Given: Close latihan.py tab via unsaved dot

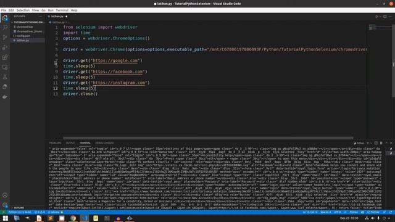Looking at the screenshot, I should 67,17.
